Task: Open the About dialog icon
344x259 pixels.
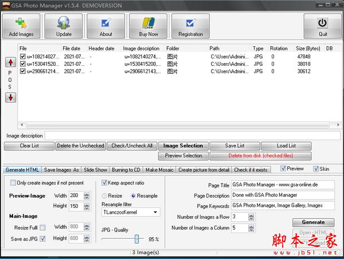Action: pyautogui.click(x=106, y=23)
